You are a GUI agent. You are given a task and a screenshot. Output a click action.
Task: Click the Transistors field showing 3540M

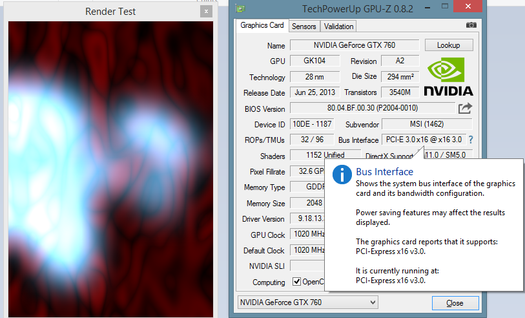400,92
